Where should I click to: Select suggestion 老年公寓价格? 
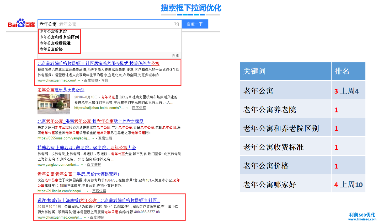pos(51,49)
